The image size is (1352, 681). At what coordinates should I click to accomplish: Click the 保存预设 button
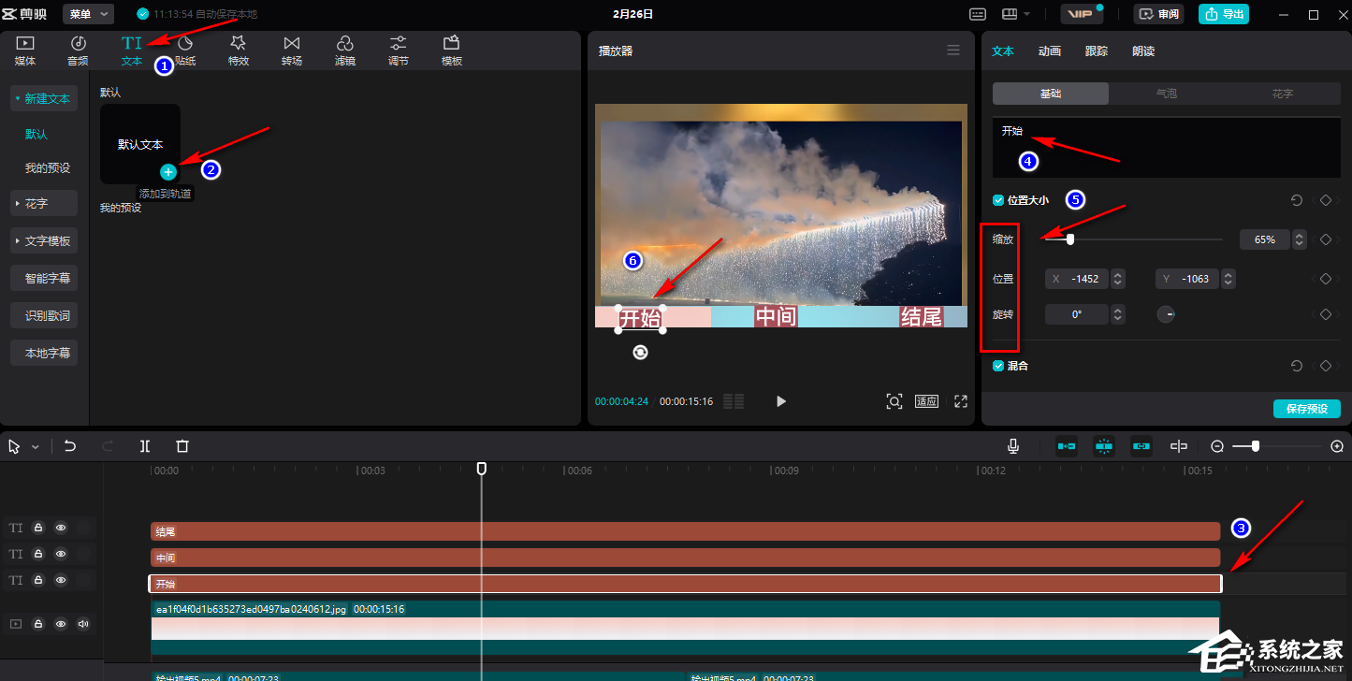point(1306,409)
